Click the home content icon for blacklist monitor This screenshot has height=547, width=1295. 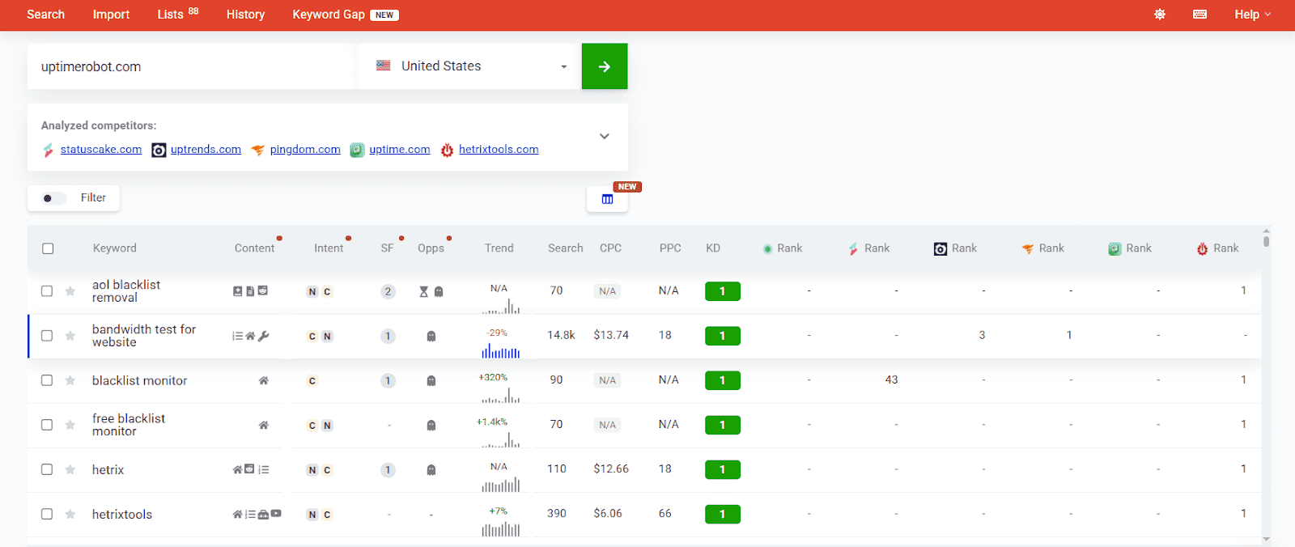(x=263, y=380)
